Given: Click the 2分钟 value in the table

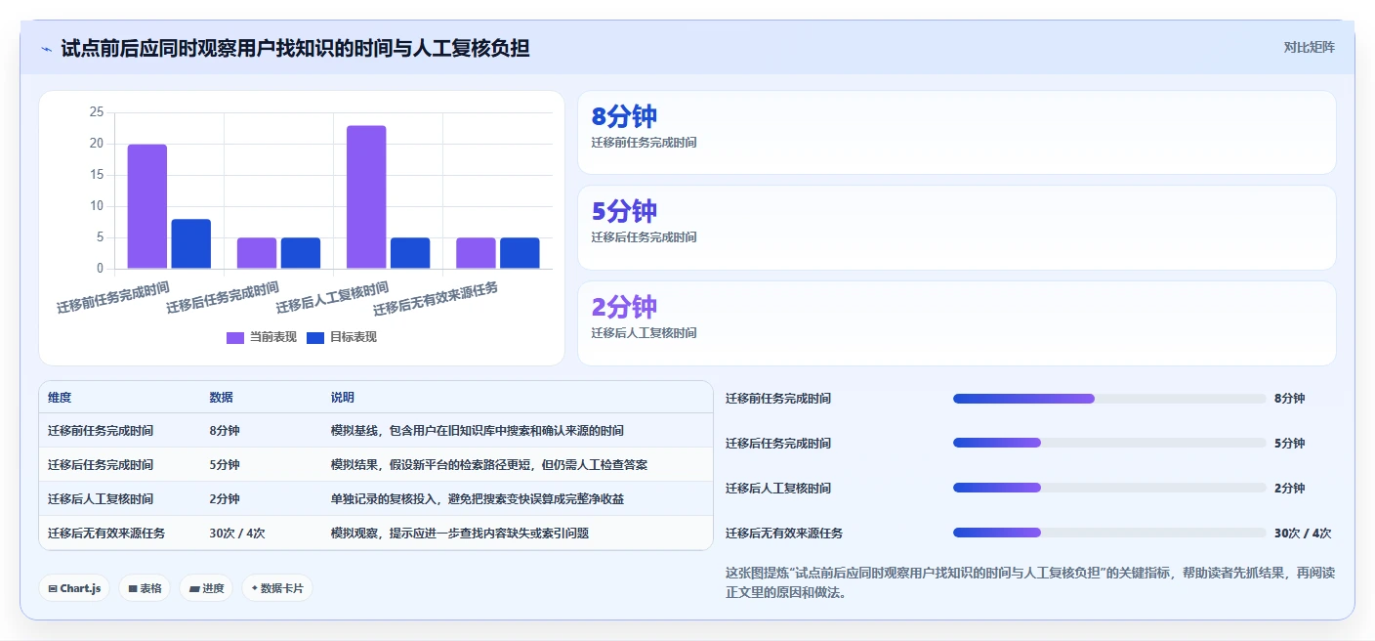Looking at the screenshot, I should point(225,499).
